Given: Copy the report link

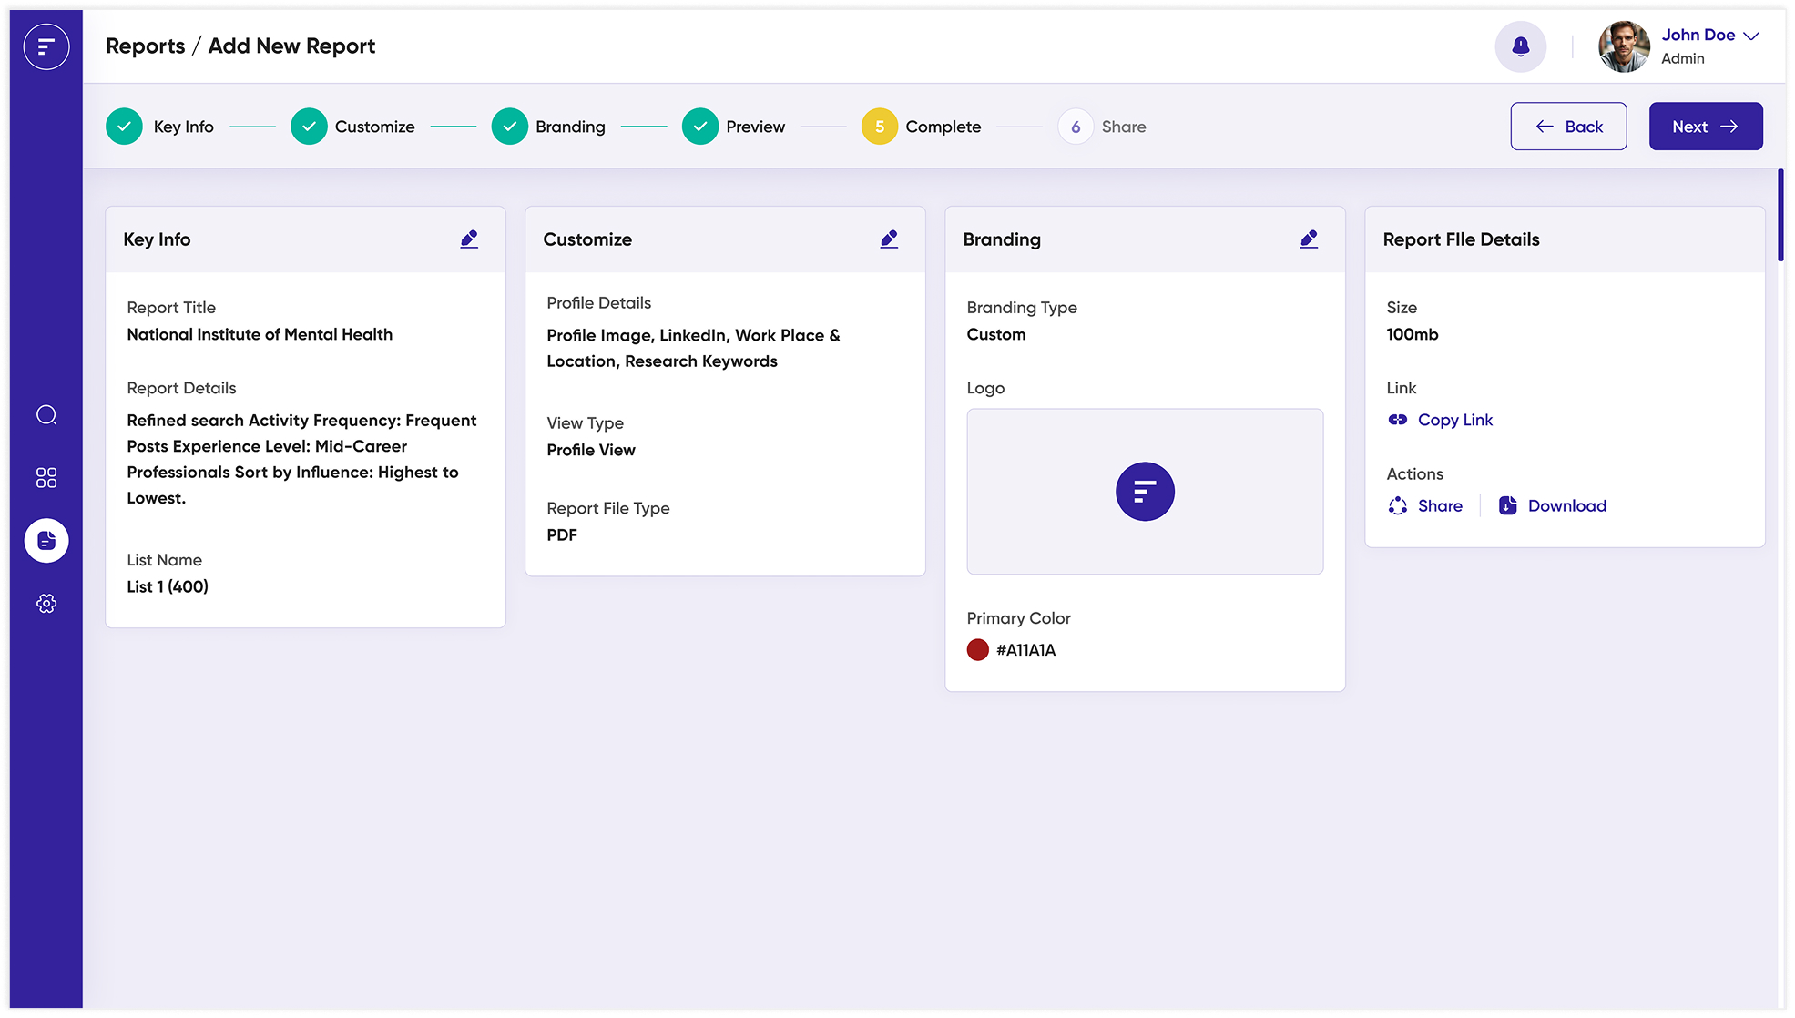Looking at the screenshot, I should (1454, 420).
